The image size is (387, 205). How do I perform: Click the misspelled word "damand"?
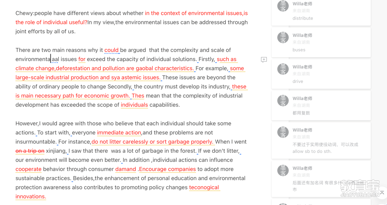click(x=126, y=169)
